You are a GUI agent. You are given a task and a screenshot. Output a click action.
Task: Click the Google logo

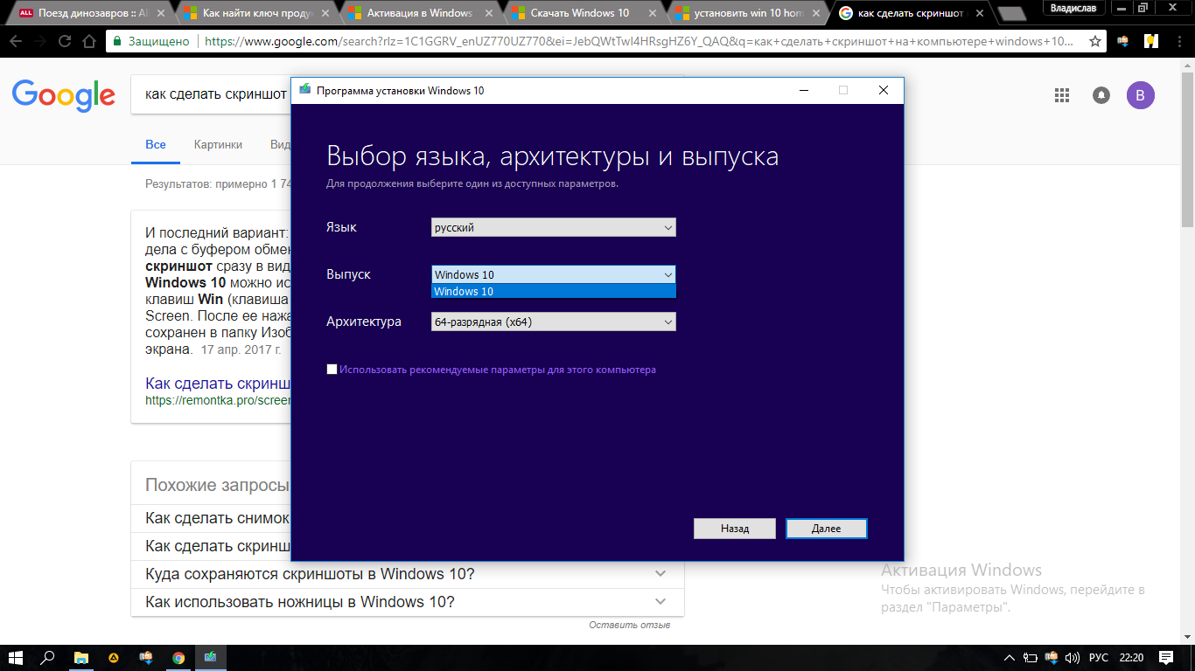point(63,95)
